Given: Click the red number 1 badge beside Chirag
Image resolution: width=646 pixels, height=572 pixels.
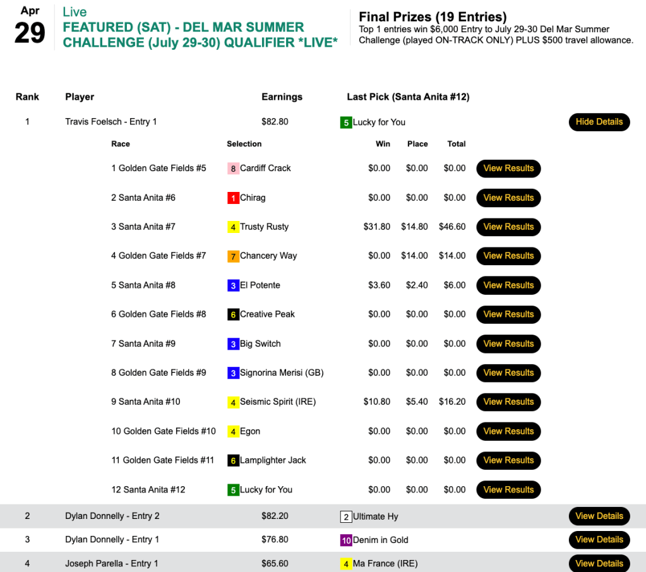Looking at the screenshot, I should (x=233, y=198).
